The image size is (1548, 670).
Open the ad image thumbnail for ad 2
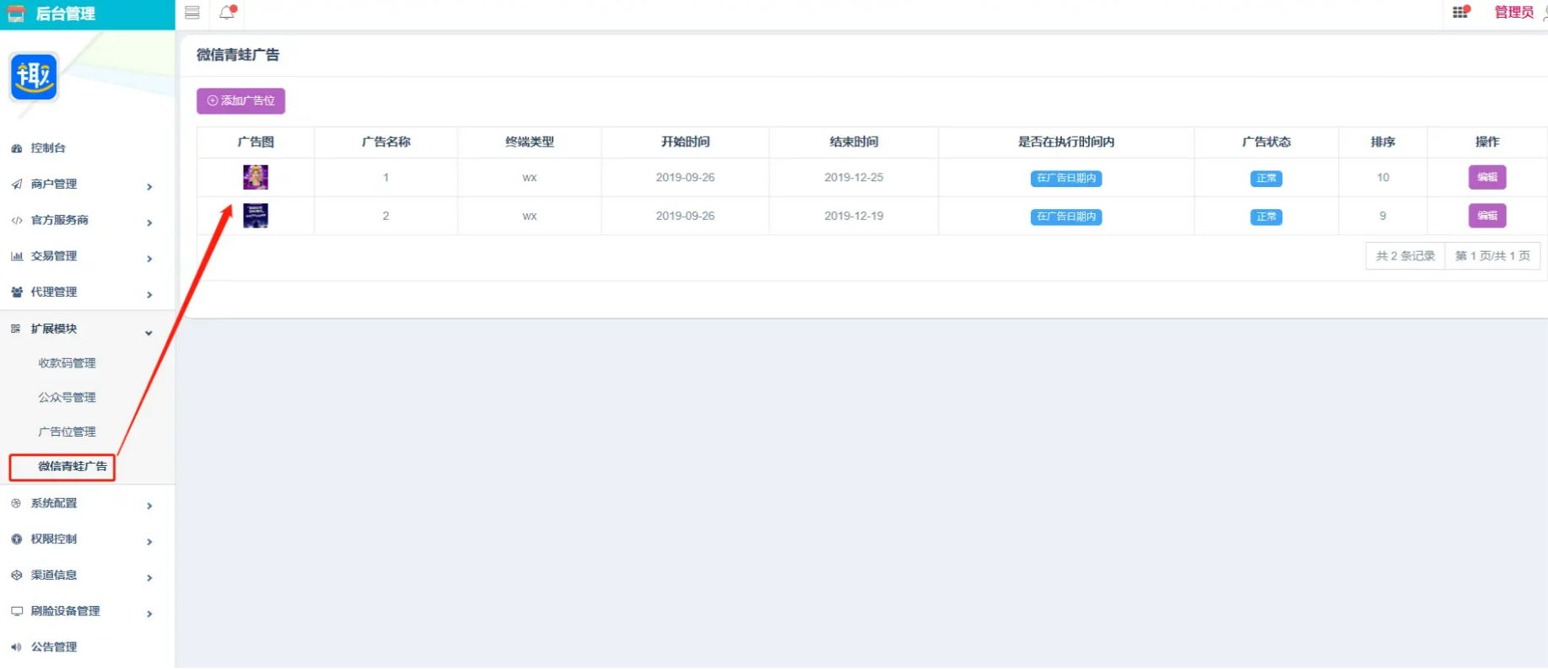[256, 216]
